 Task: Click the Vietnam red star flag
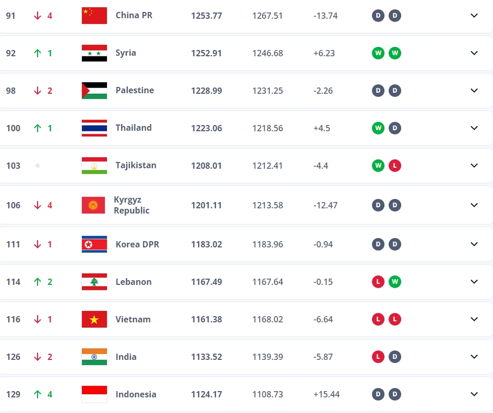94,319
